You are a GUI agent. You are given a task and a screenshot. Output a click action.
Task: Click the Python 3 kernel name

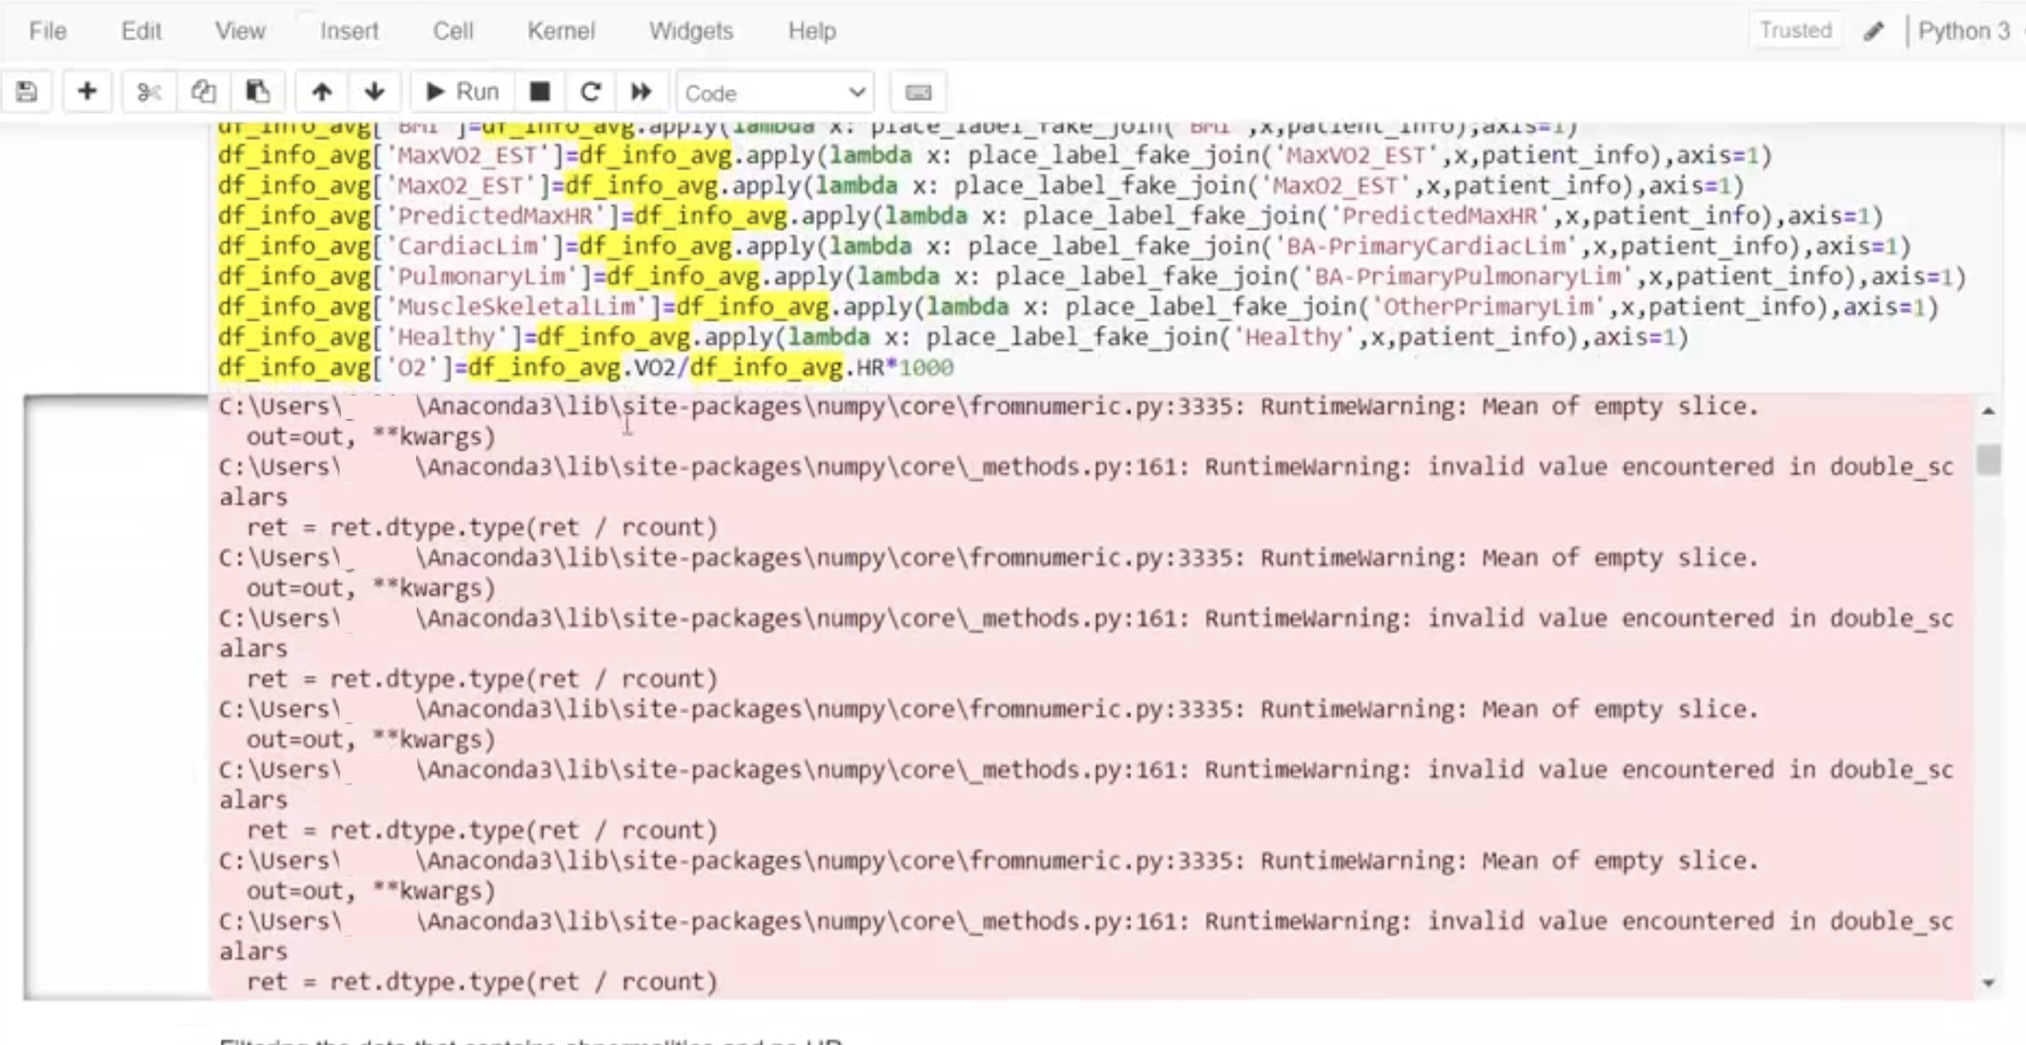coord(1964,31)
